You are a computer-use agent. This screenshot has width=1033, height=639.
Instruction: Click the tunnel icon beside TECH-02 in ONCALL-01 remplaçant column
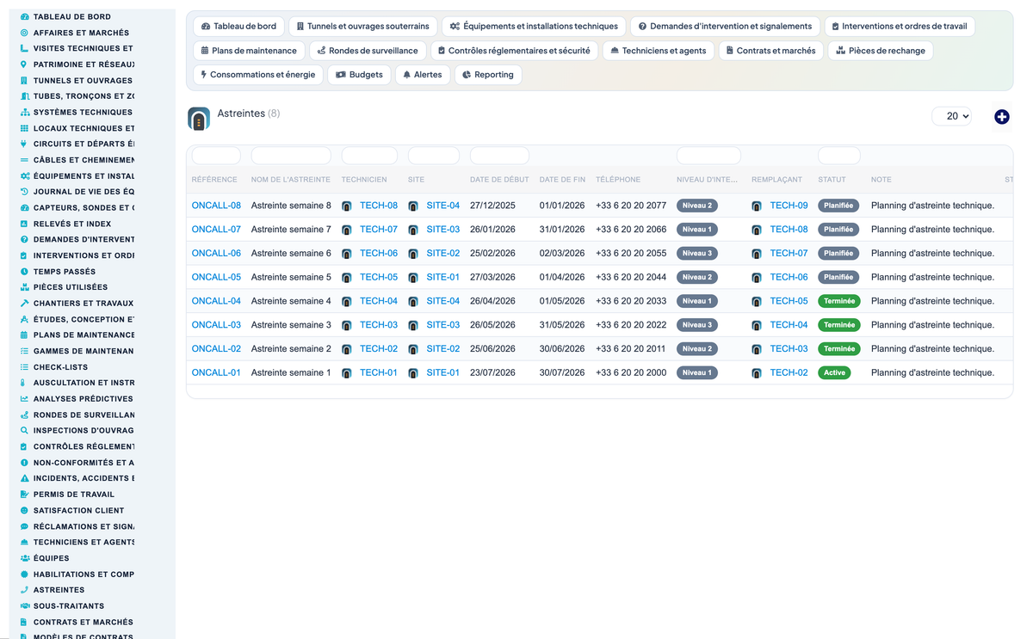(x=757, y=373)
